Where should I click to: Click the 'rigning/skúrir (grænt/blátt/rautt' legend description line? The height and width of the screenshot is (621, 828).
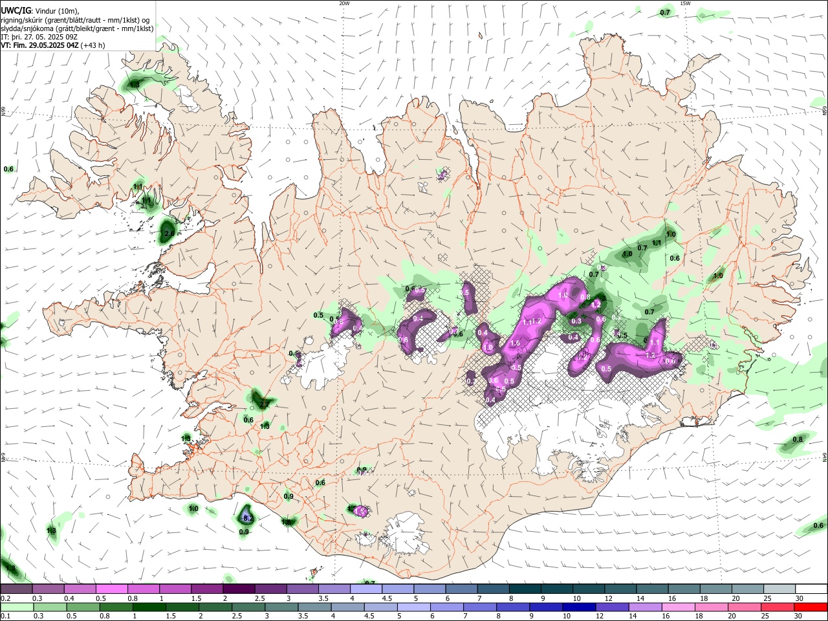pos(75,20)
